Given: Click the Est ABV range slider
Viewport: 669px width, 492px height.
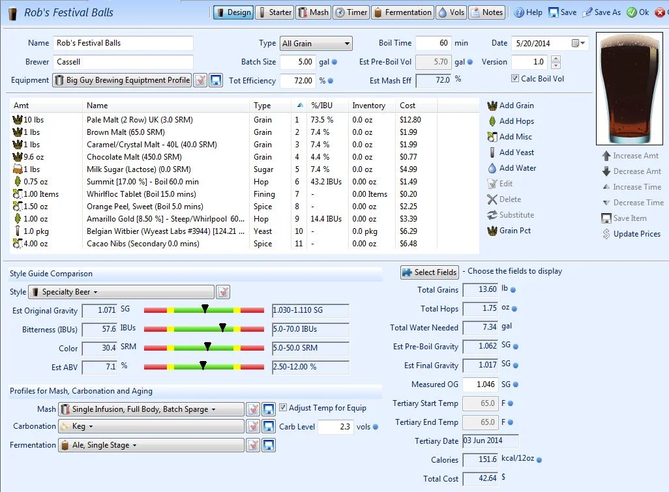Looking at the screenshot, I should (x=204, y=366).
